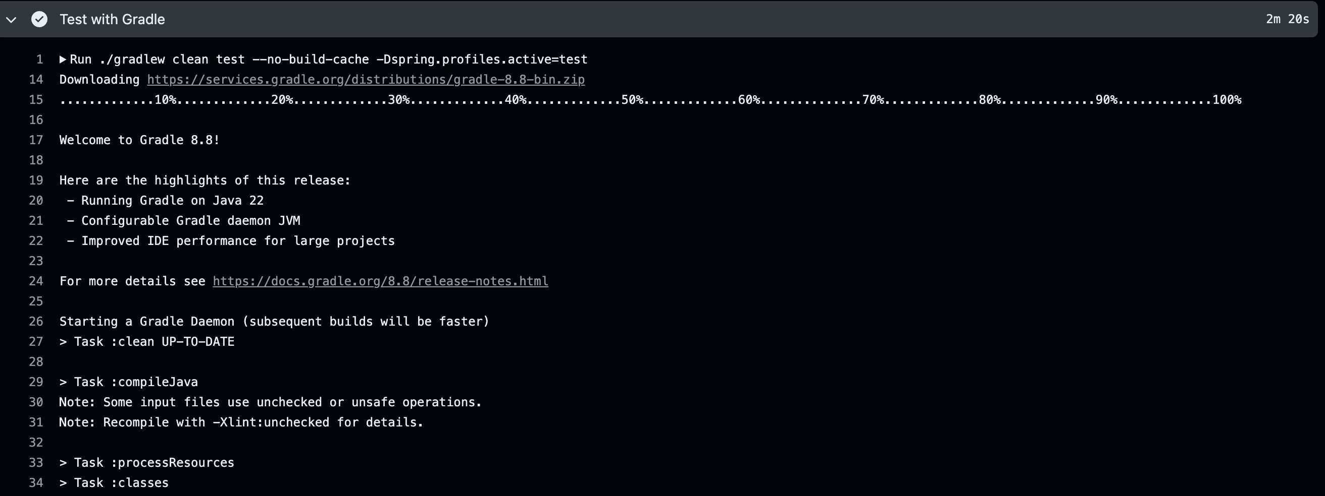Collapse the Test with Gradle step chevron
Screen dimensions: 1325x496
click(11, 20)
